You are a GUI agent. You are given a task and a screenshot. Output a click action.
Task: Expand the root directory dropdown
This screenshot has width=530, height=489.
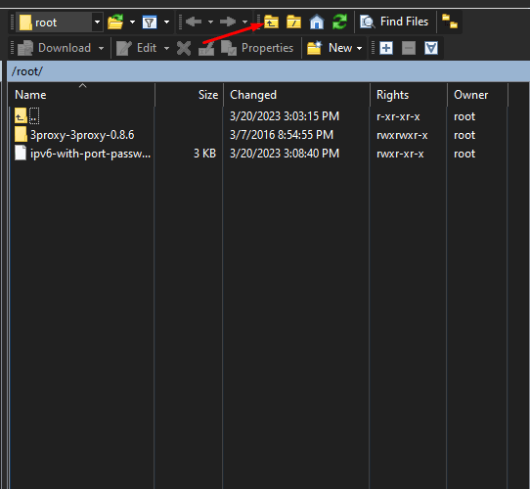98,22
